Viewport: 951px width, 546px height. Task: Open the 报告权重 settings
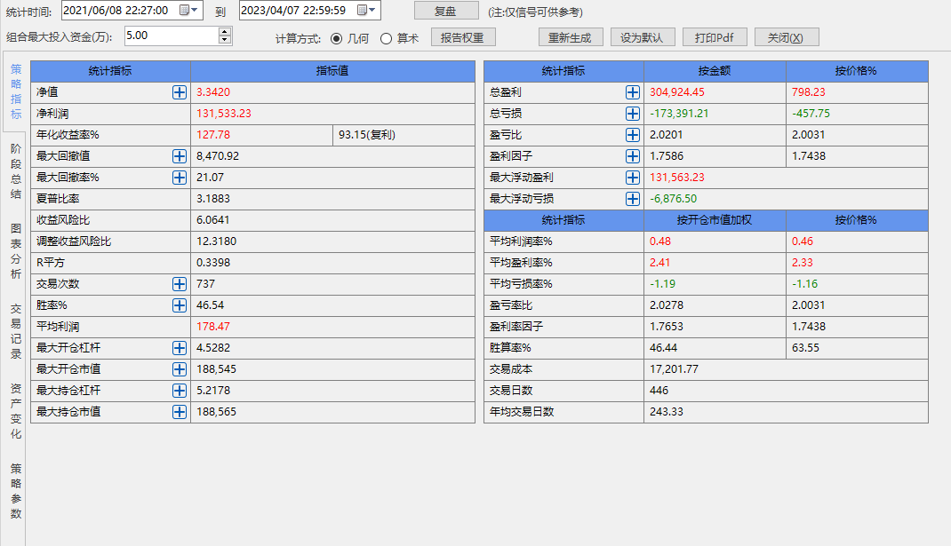[463, 37]
